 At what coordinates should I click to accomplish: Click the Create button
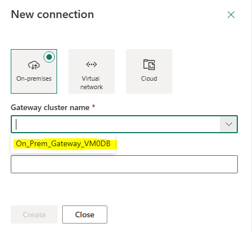pos(34,215)
